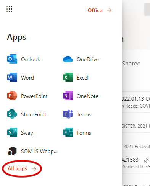
Task: Launch the Excel app icon
Action: [x=68, y=77]
